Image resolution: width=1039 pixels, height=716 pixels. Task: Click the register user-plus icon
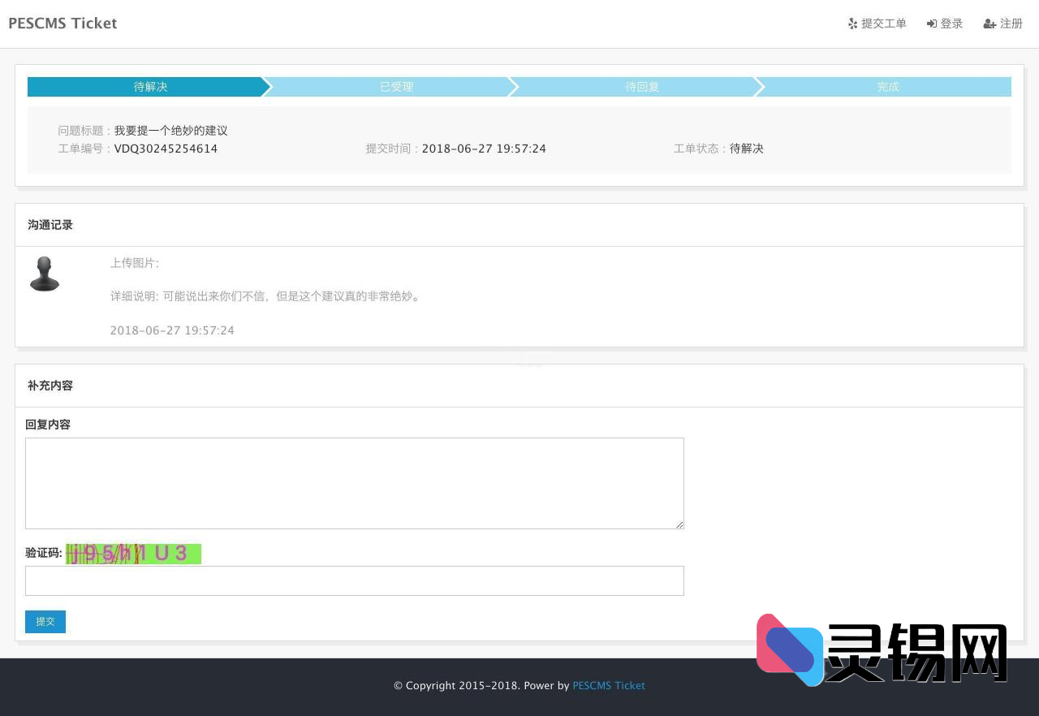click(x=989, y=24)
